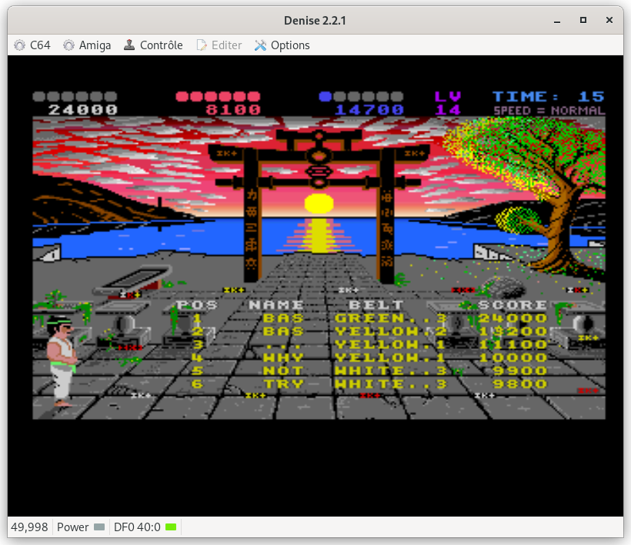Open the Options menu
The height and width of the screenshot is (545, 631).
282,45
